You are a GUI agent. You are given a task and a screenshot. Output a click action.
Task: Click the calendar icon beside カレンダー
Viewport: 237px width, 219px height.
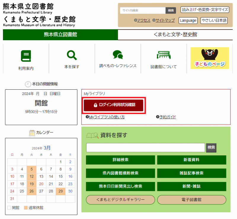point(32,133)
